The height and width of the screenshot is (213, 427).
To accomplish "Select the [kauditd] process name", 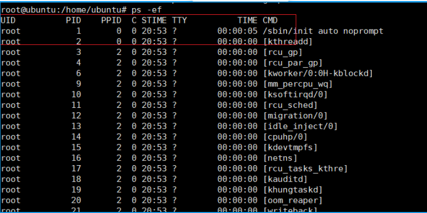I will (x=285, y=179).
